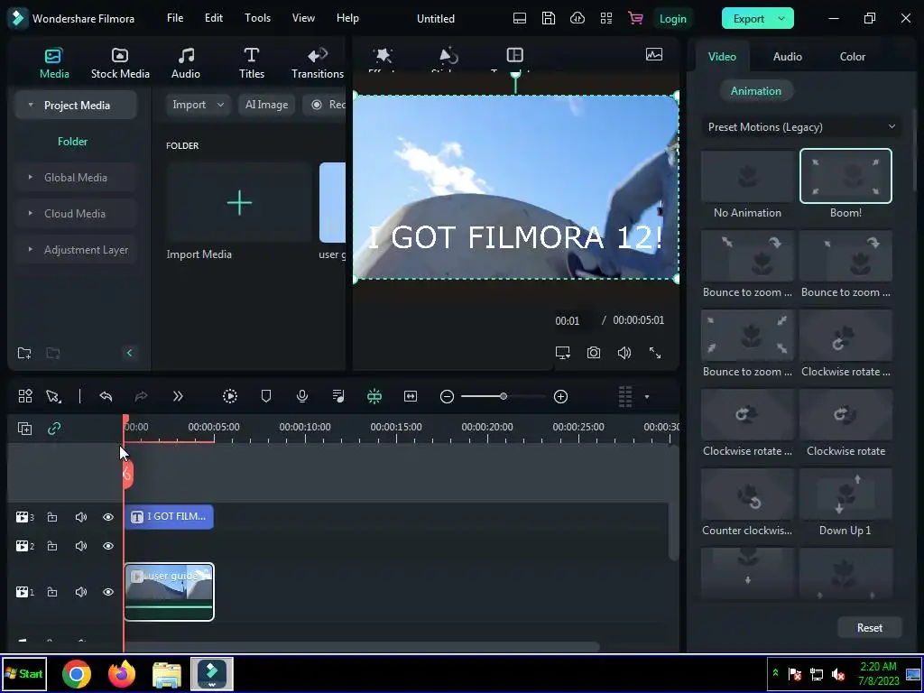The width and height of the screenshot is (924, 693).
Task: Open the Import dropdown
Action: (x=198, y=105)
